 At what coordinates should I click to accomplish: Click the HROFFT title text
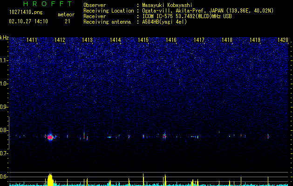[x=48, y=4]
